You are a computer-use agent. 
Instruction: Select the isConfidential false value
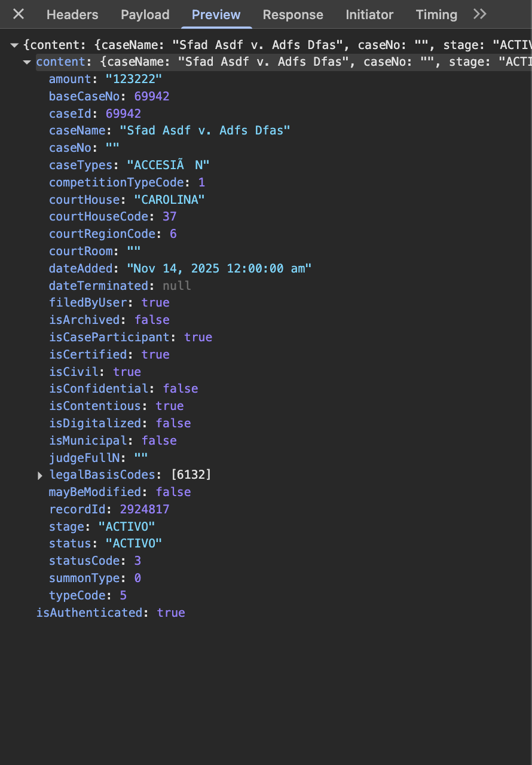point(181,388)
